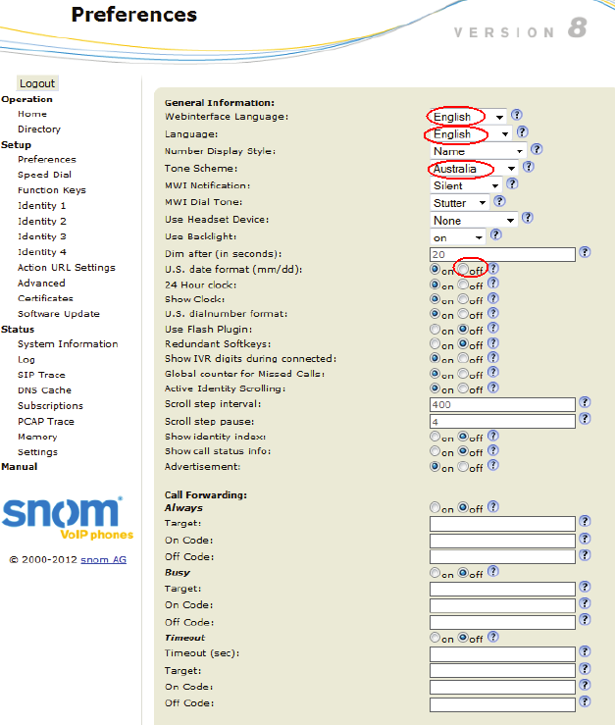This screenshot has height=725, width=615.
Task: Open the Use Backlight dropdown
Action: point(458,236)
